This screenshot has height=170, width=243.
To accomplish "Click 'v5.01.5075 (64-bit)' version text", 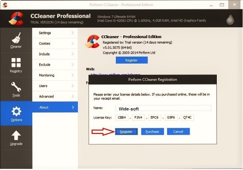I will (117, 47).
